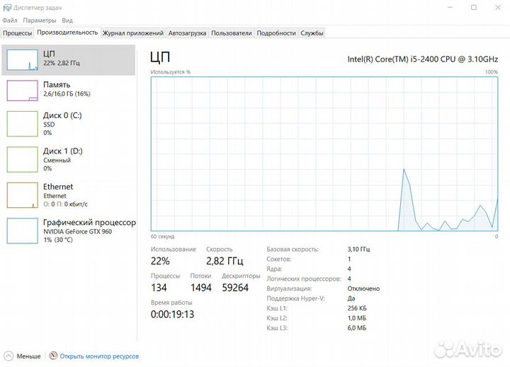Click the Сменный label under Диск 1

point(57,160)
